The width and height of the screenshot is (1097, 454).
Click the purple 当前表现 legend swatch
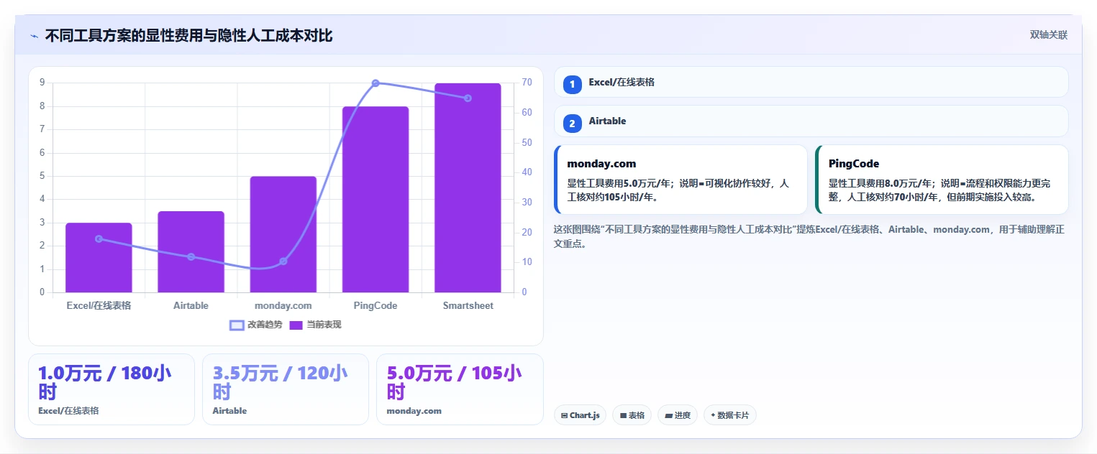tap(296, 325)
